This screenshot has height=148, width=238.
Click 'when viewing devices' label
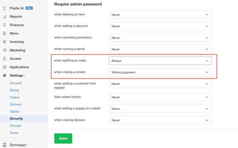[69, 120]
